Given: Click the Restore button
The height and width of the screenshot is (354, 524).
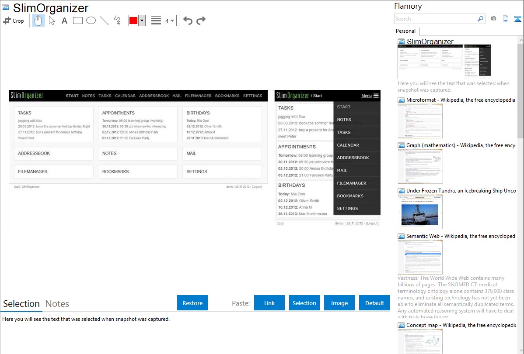Looking at the screenshot, I should pos(192,303).
